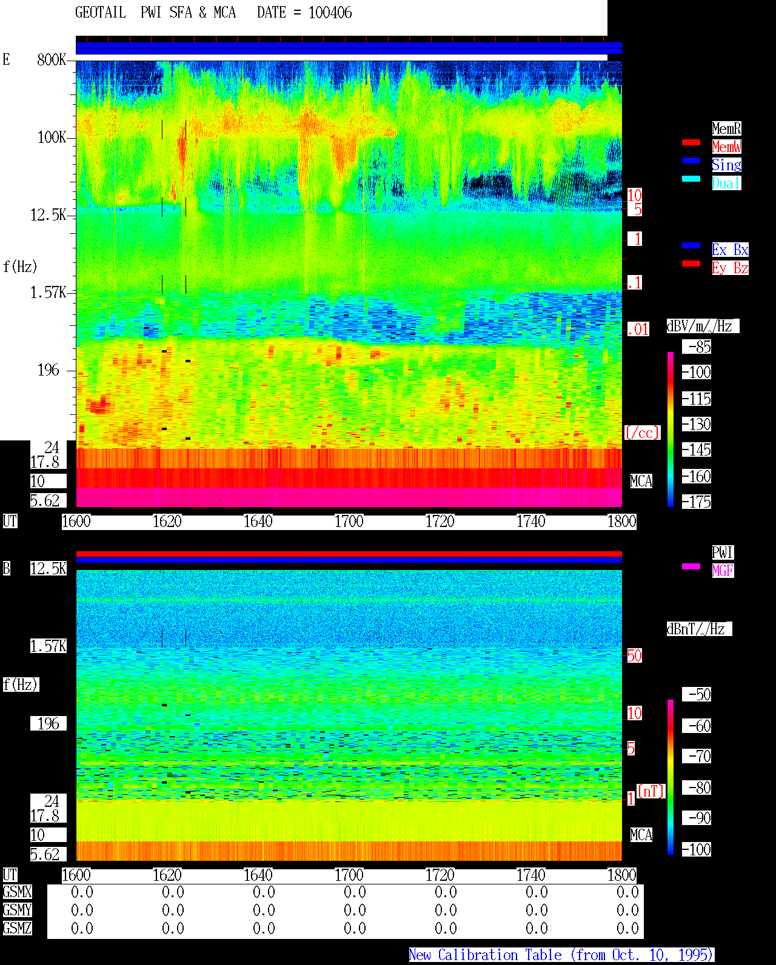
Task: Click the blue Sing legend swatch
Action: 691,161
